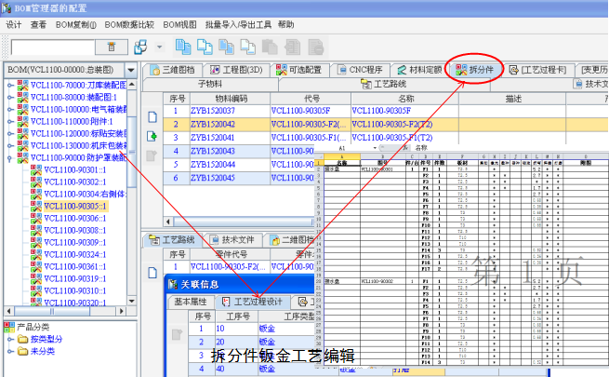Viewport: 609px width, 377px height.
Task: Click the VCL1100-90305F code link
Action: (x=301, y=111)
